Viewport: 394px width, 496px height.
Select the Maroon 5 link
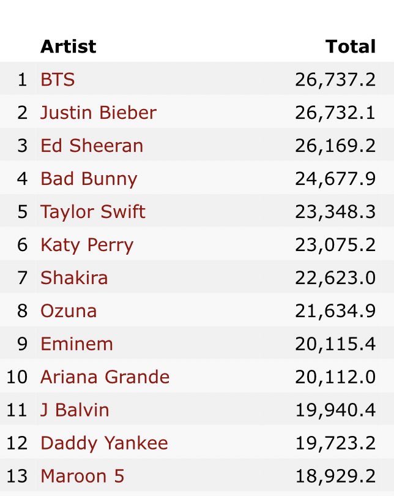(82, 476)
